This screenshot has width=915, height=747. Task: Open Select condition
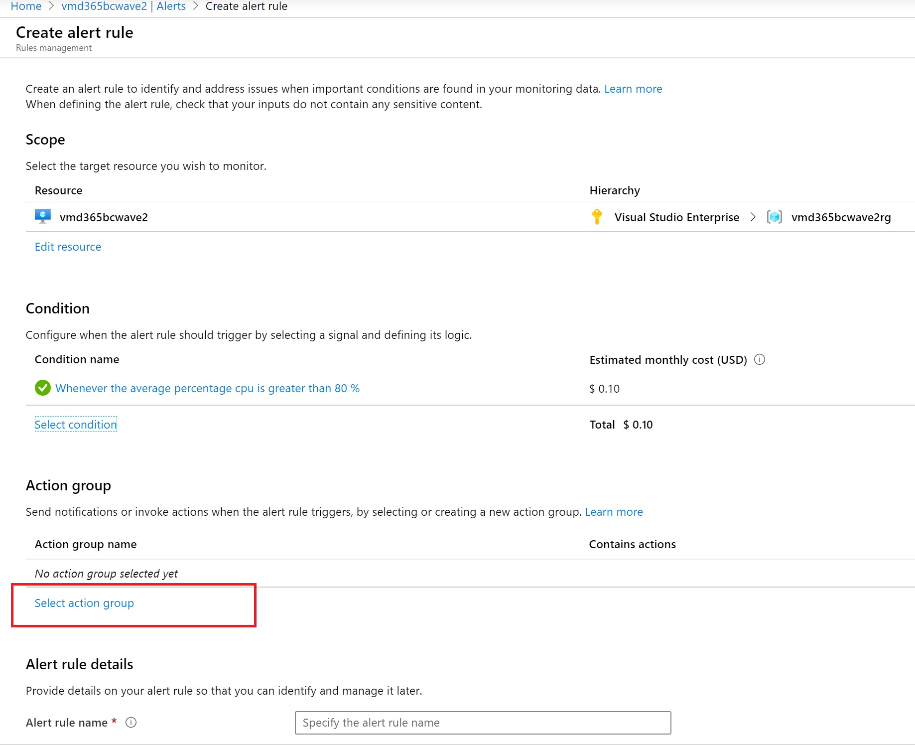(75, 424)
